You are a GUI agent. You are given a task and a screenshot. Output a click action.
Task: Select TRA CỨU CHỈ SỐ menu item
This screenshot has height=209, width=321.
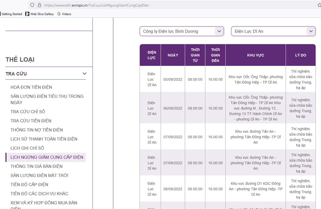tap(28, 112)
